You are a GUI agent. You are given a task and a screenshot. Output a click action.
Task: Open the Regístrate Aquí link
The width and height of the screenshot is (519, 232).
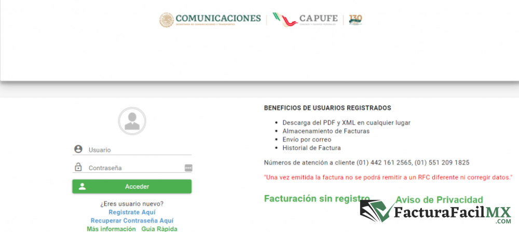click(x=132, y=212)
